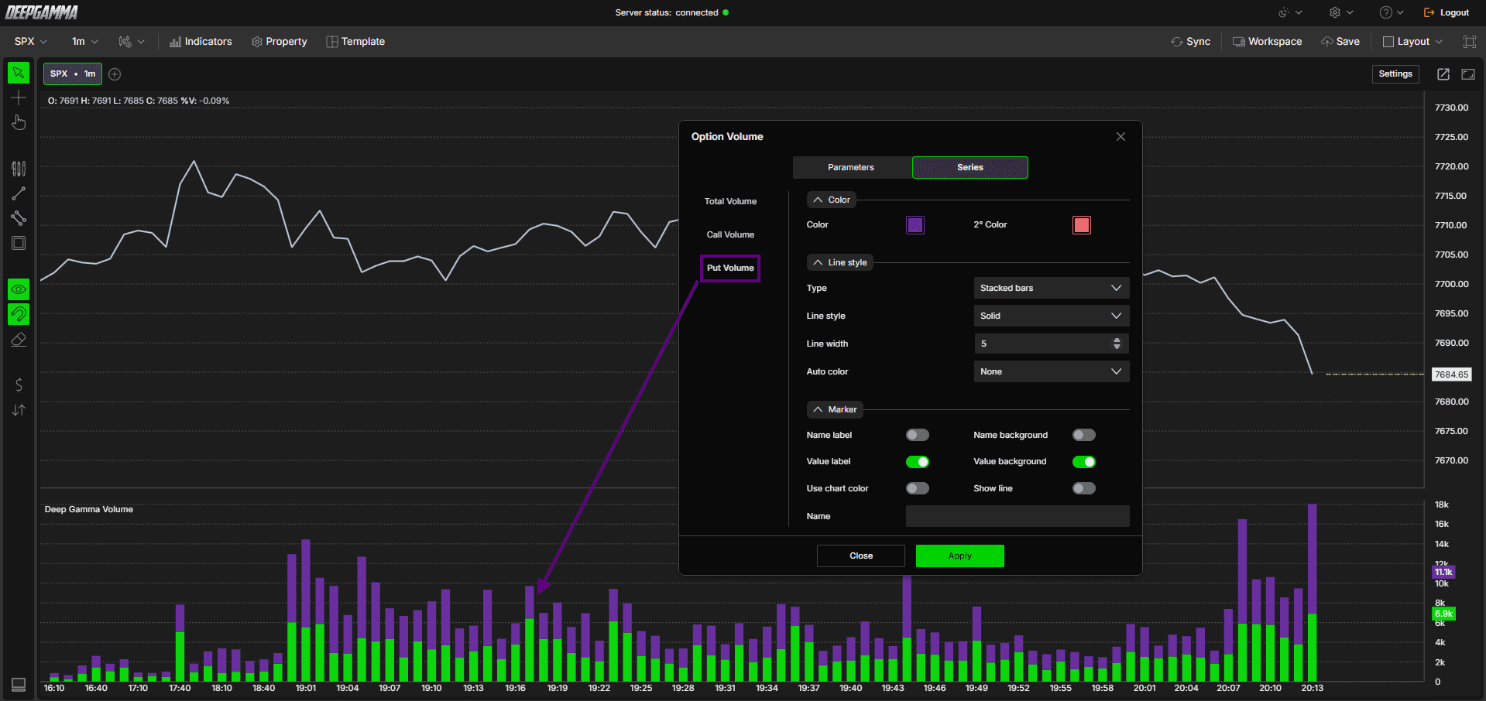Collapse the Color section expander

(x=831, y=200)
